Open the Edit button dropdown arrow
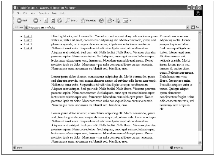The image size is (216, 156). click(x=131, y=21)
